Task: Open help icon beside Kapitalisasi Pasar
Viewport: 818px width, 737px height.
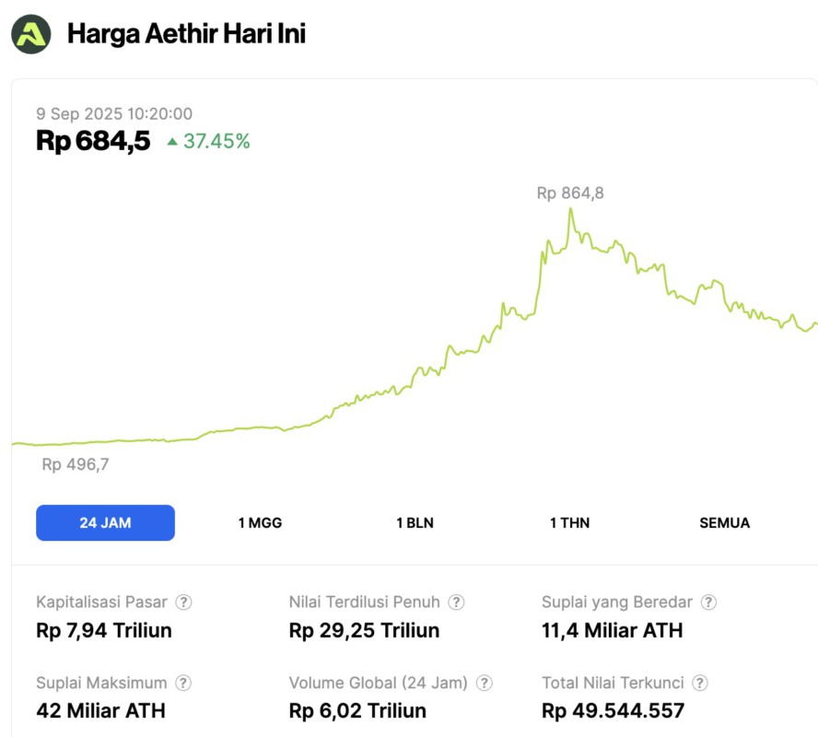Action: point(184,602)
